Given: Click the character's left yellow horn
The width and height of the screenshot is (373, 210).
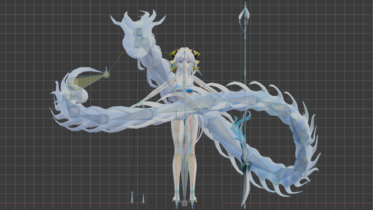Looking at the screenshot, I should (174, 56).
